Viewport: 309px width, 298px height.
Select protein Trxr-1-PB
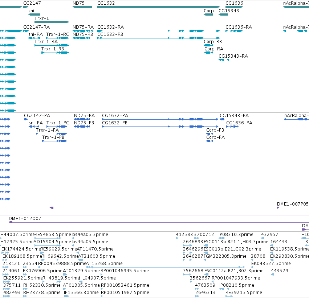pyautogui.click(x=54, y=141)
